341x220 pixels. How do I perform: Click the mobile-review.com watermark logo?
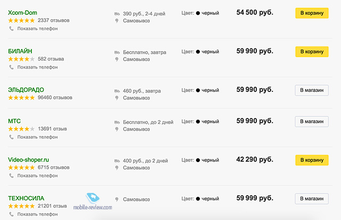point(93,202)
